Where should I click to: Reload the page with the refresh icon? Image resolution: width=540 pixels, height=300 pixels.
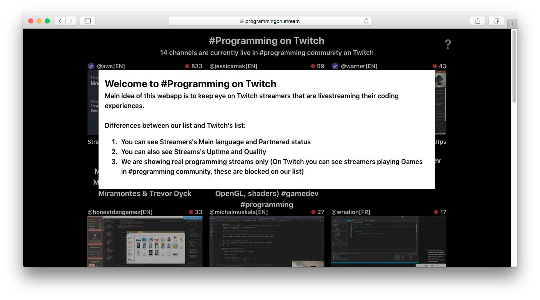pyautogui.click(x=365, y=21)
